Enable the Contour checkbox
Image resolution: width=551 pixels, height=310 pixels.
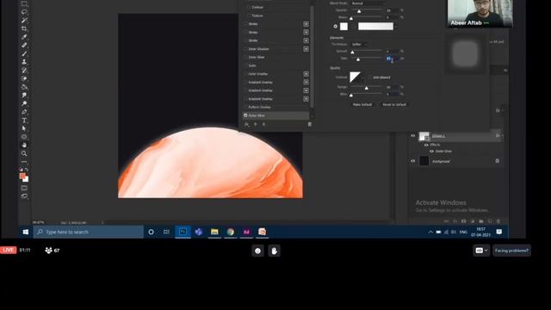click(x=249, y=7)
